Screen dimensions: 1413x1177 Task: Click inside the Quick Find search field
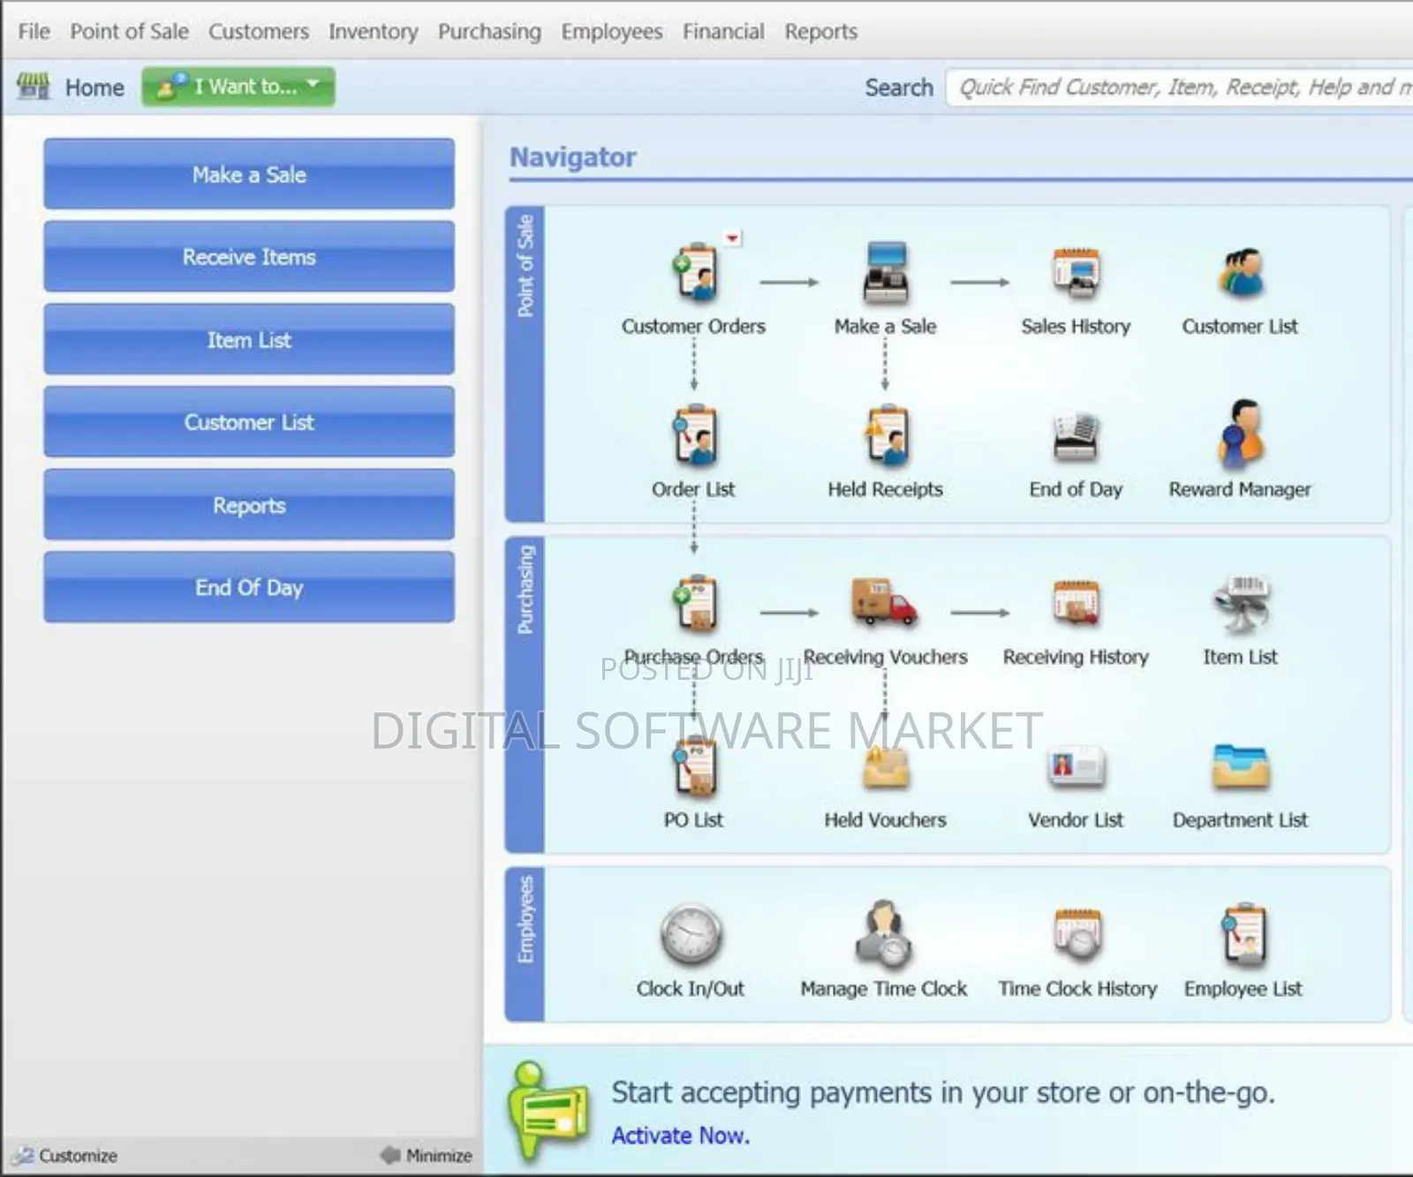click(x=1175, y=86)
